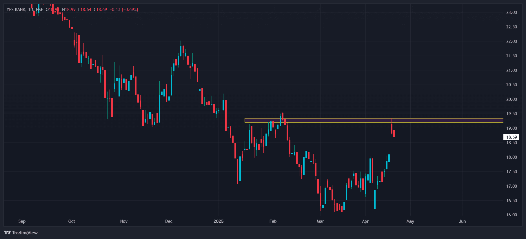The height and width of the screenshot is (239, 526).
Task: Click the May label on time axis
Action: pos(410,221)
